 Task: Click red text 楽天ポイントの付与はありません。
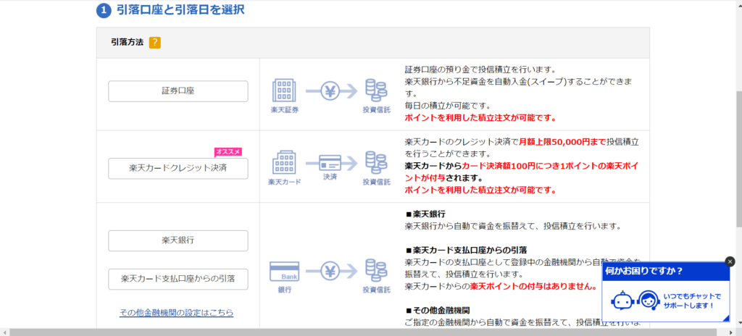tap(533, 286)
